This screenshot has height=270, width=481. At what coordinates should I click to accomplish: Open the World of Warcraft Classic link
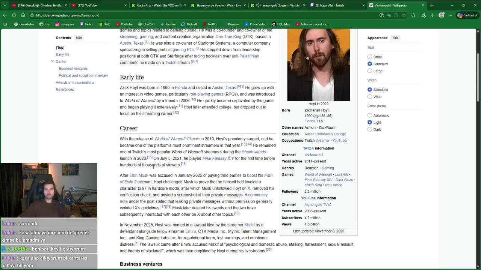pyautogui.click(x=177, y=139)
